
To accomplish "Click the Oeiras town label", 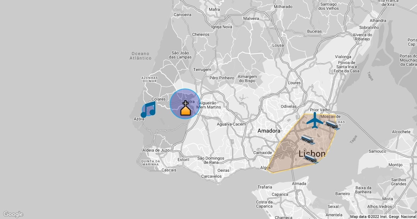I will (x=223, y=170).
